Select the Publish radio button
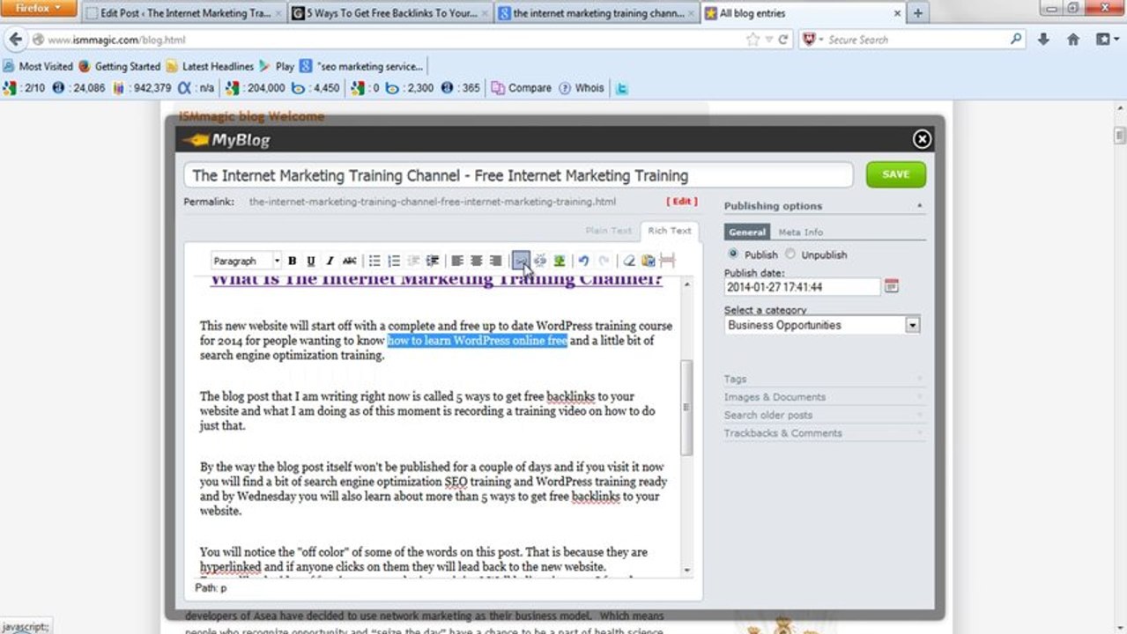Screen dimensions: 1127x634 click(x=732, y=254)
